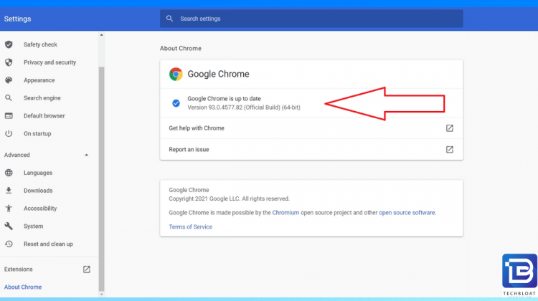Open Reset and clean up page
538x301 pixels.
click(48, 244)
